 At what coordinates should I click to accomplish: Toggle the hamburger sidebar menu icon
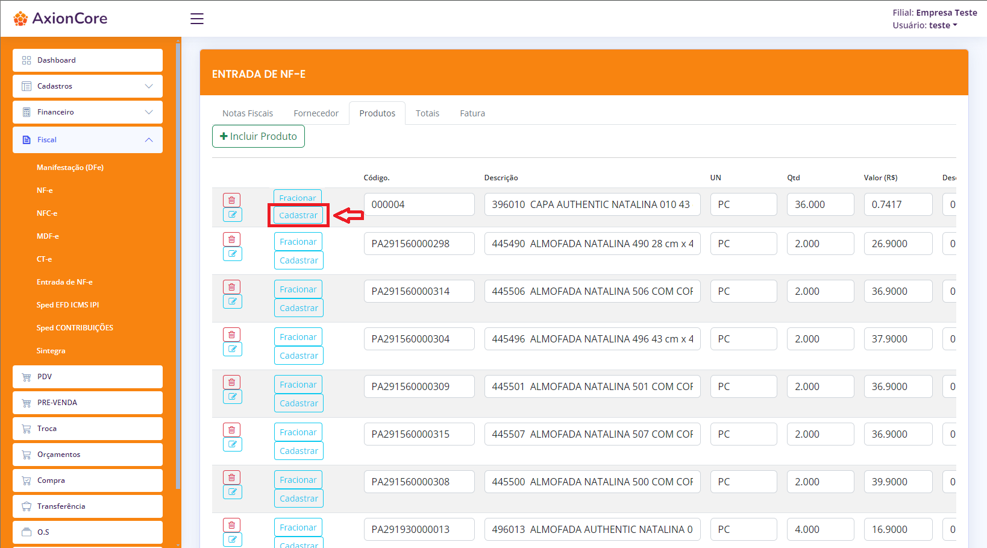point(197,19)
